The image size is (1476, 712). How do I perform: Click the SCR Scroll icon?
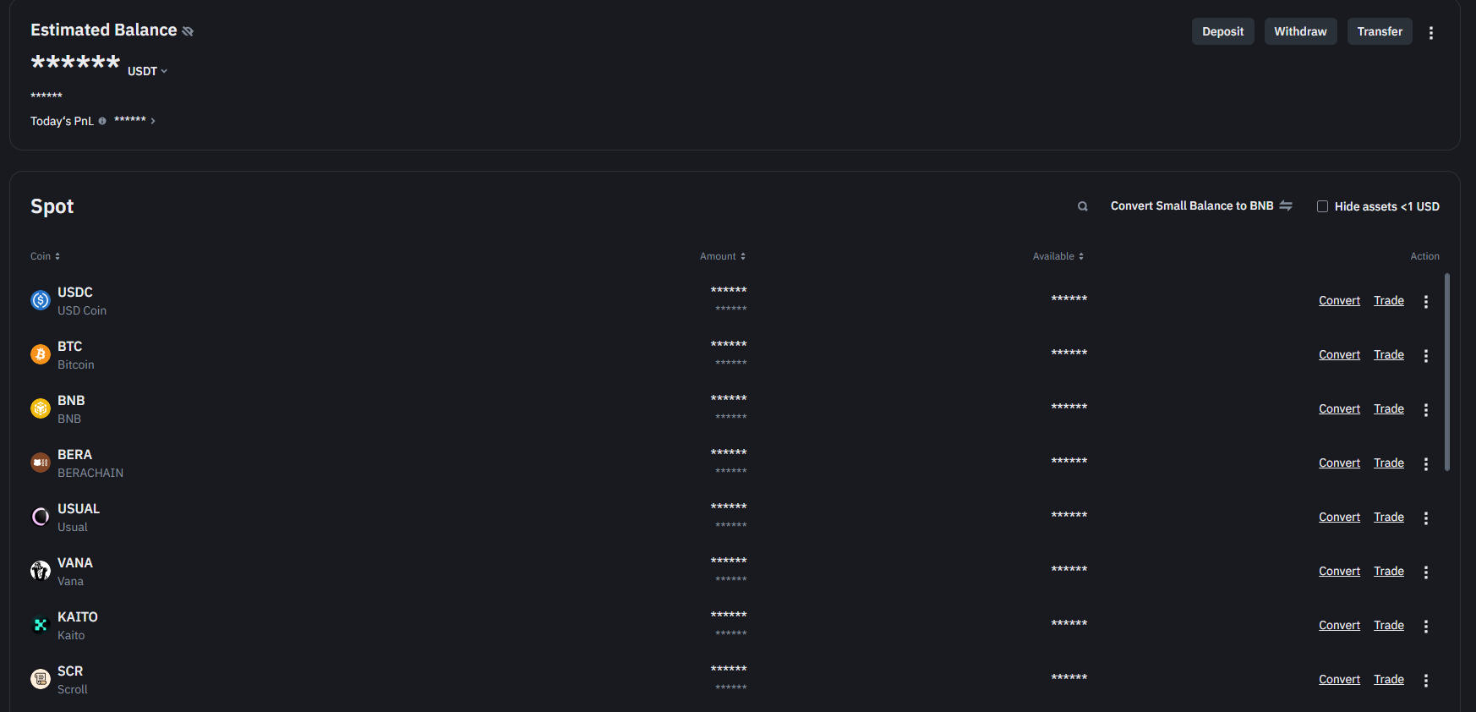point(41,679)
